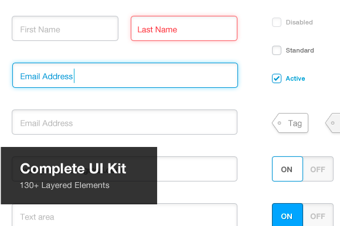The width and height of the screenshot is (340, 226).
Task: Focus the First Name field
Action: tap(65, 28)
